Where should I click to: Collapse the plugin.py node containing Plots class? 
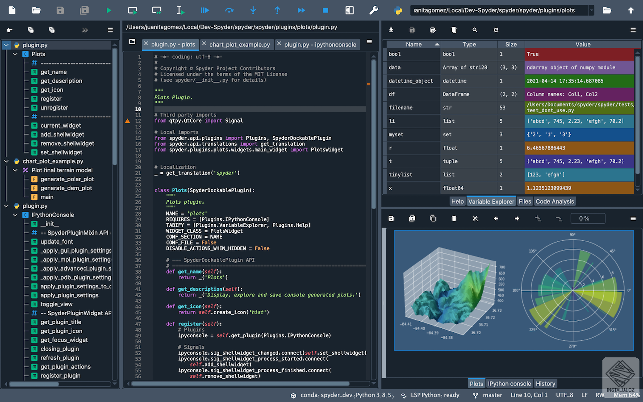pos(6,45)
